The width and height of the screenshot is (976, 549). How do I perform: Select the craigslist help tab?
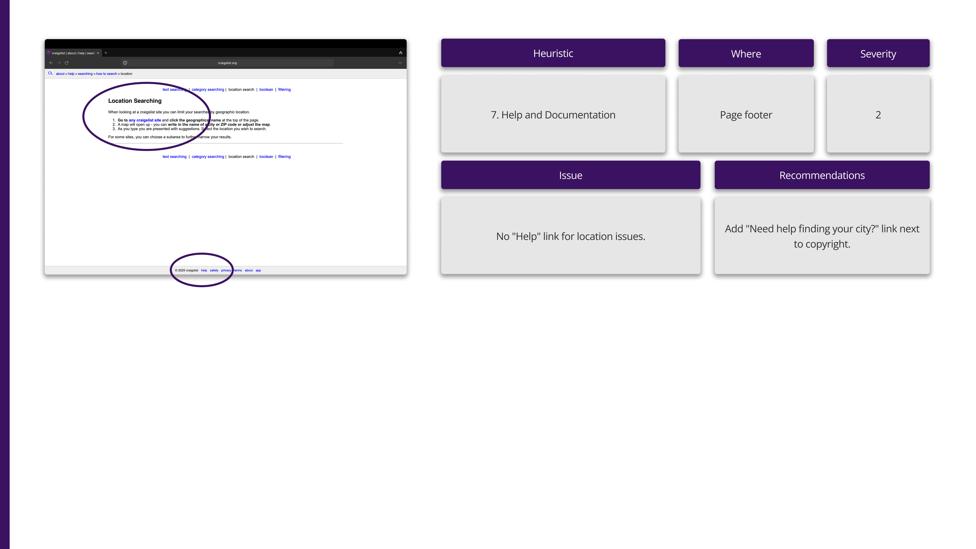73,53
